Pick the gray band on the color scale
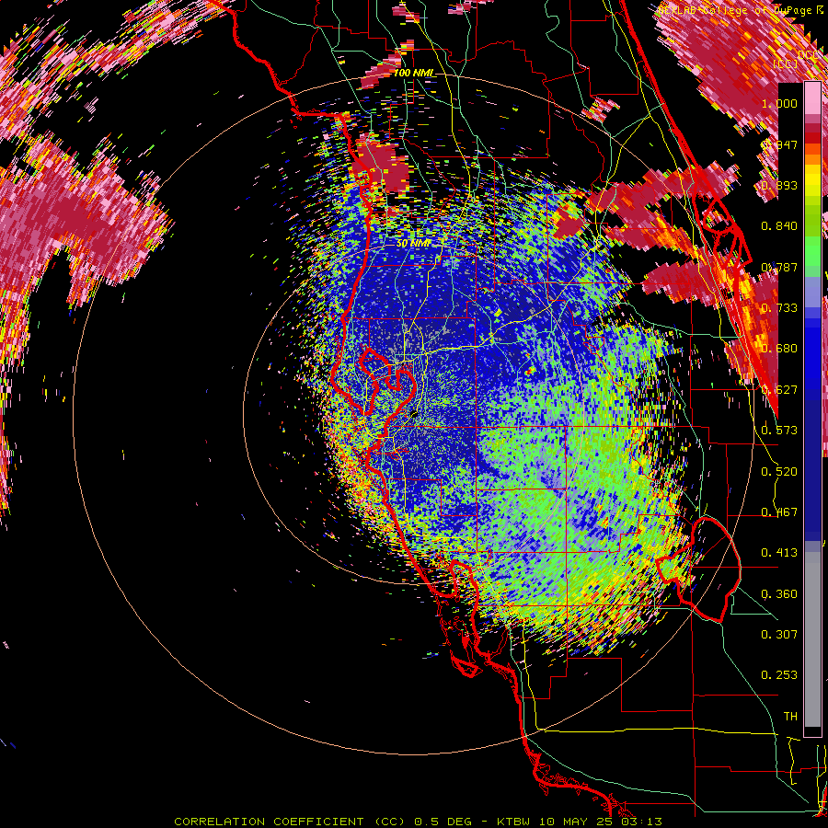Viewport: 828px width, 828px height. click(812, 639)
